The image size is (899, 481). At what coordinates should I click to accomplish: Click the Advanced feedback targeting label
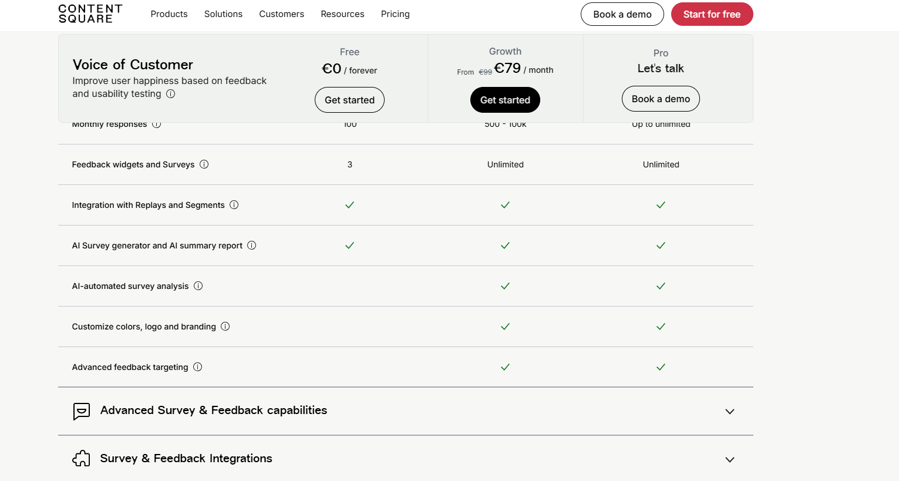tap(130, 367)
